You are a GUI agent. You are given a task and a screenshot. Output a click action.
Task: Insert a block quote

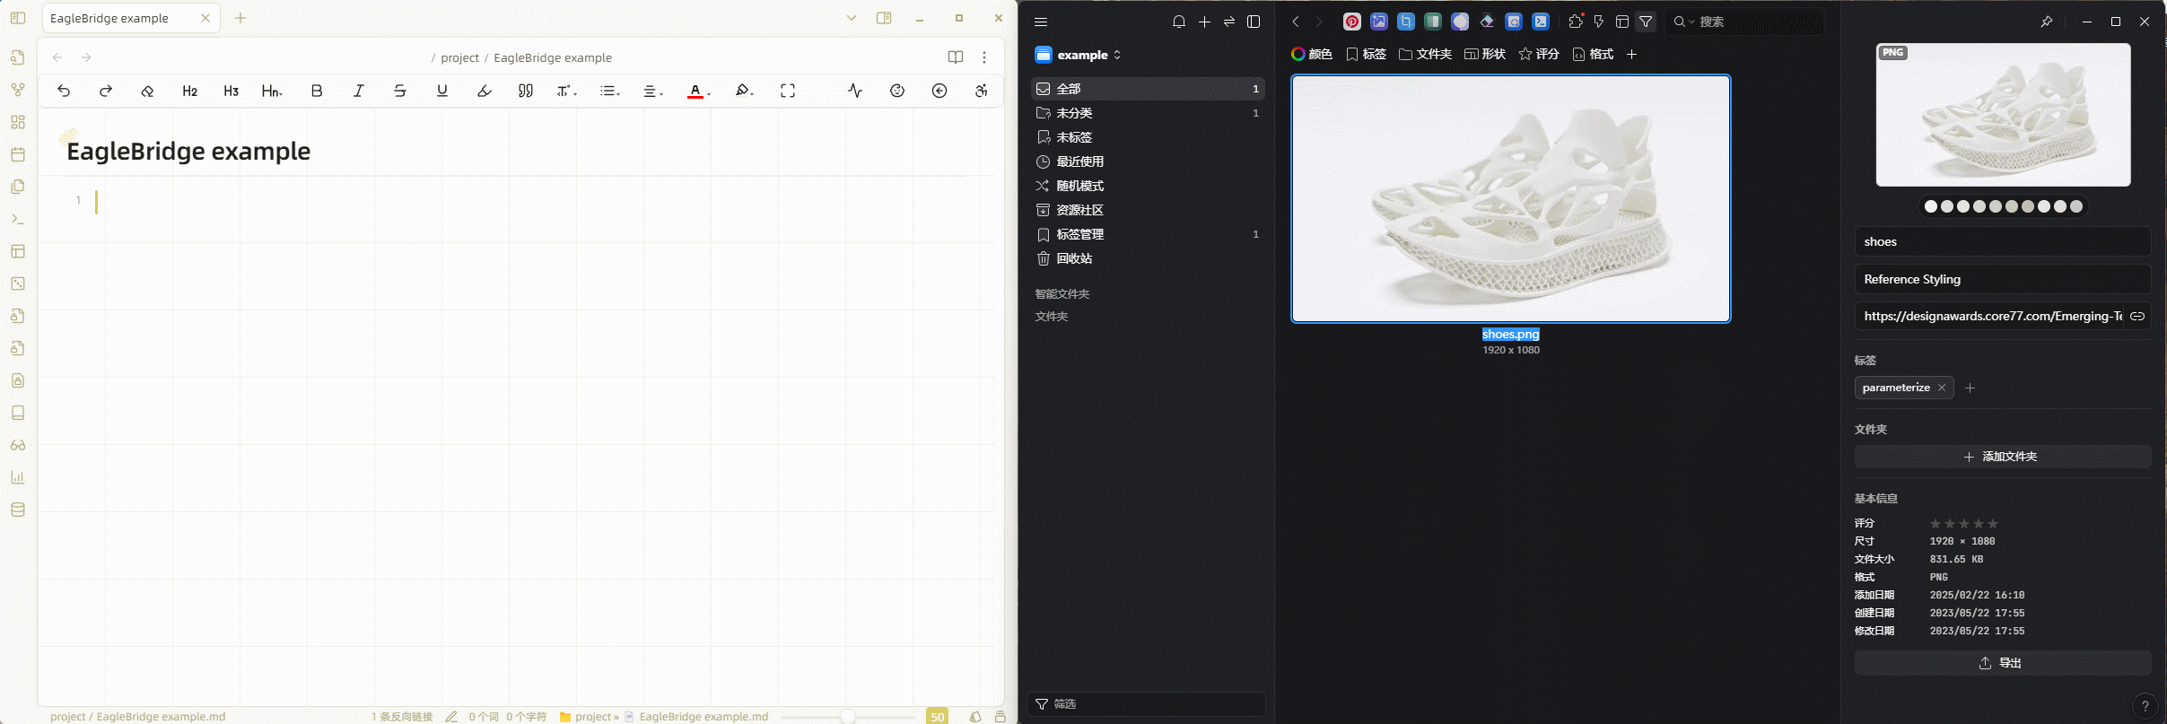pos(526,91)
